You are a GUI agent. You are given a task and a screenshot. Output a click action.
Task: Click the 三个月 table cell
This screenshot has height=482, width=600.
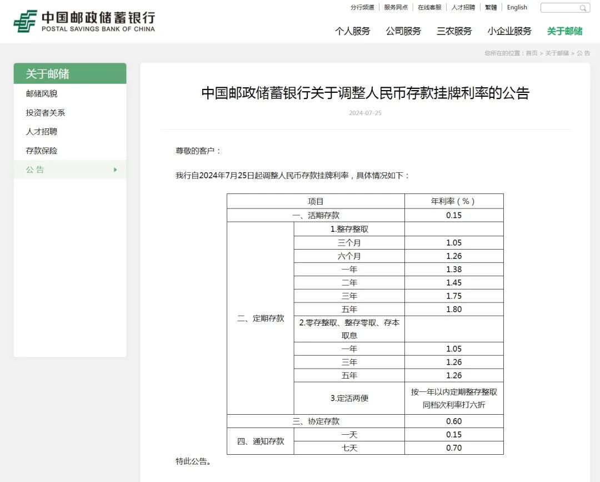[349, 243]
